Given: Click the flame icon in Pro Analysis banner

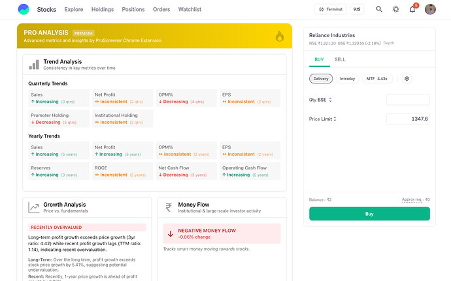Looking at the screenshot, I should pos(279,36).
